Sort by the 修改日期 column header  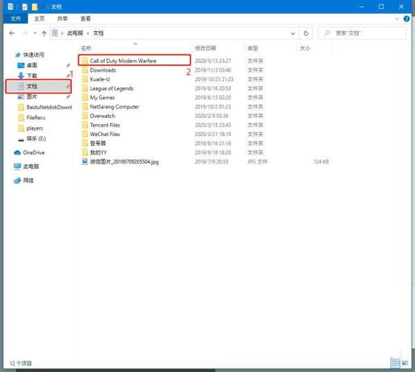[x=205, y=48]
